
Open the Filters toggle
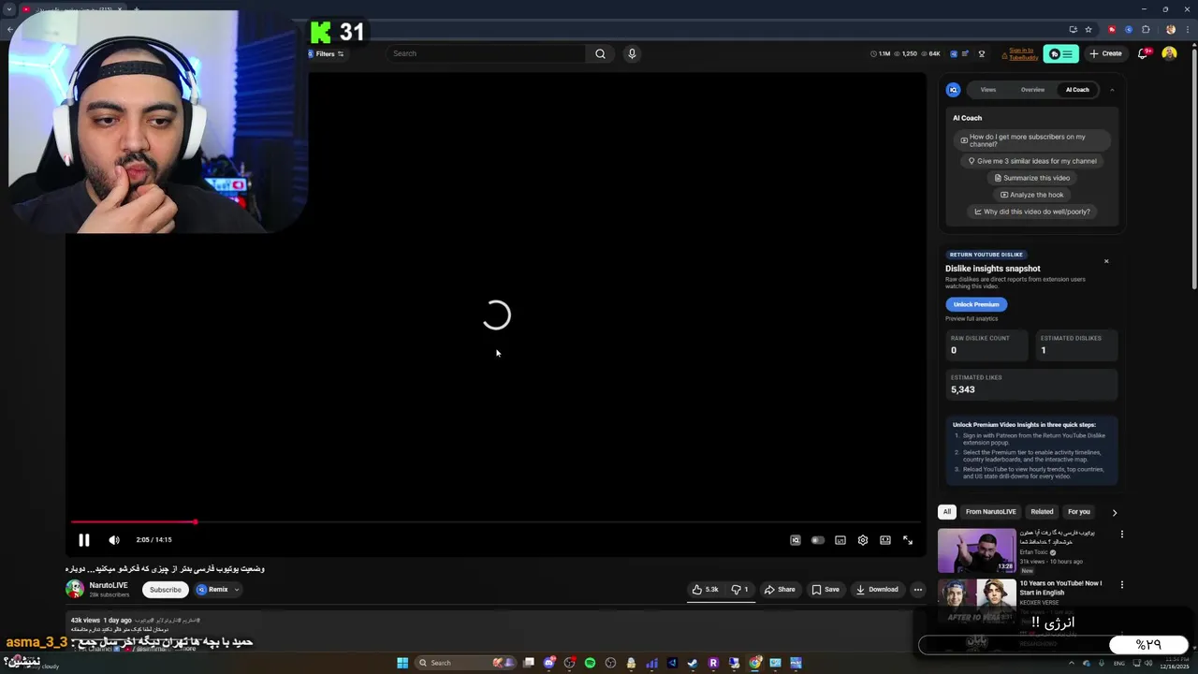(326, 53)
